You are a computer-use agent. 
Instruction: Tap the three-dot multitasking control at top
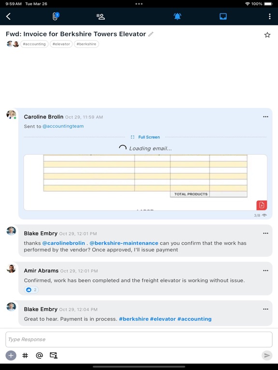point(139,4)
